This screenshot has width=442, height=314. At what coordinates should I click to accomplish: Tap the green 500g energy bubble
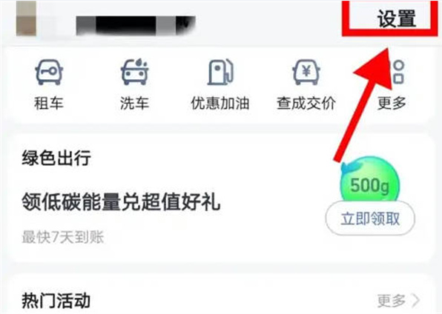(x=369, y=181)
